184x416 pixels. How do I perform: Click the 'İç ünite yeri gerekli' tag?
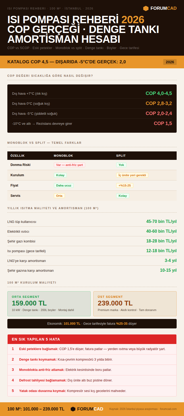point(132,175)
